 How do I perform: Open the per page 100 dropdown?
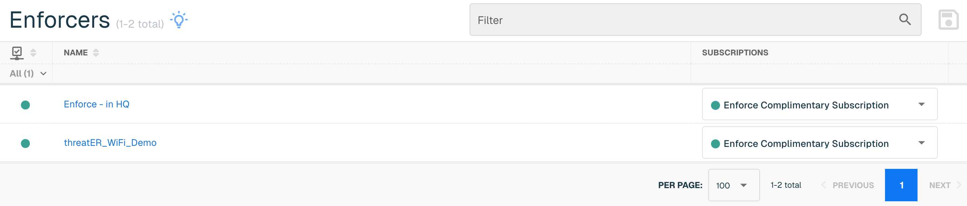[x=734, y=185]
